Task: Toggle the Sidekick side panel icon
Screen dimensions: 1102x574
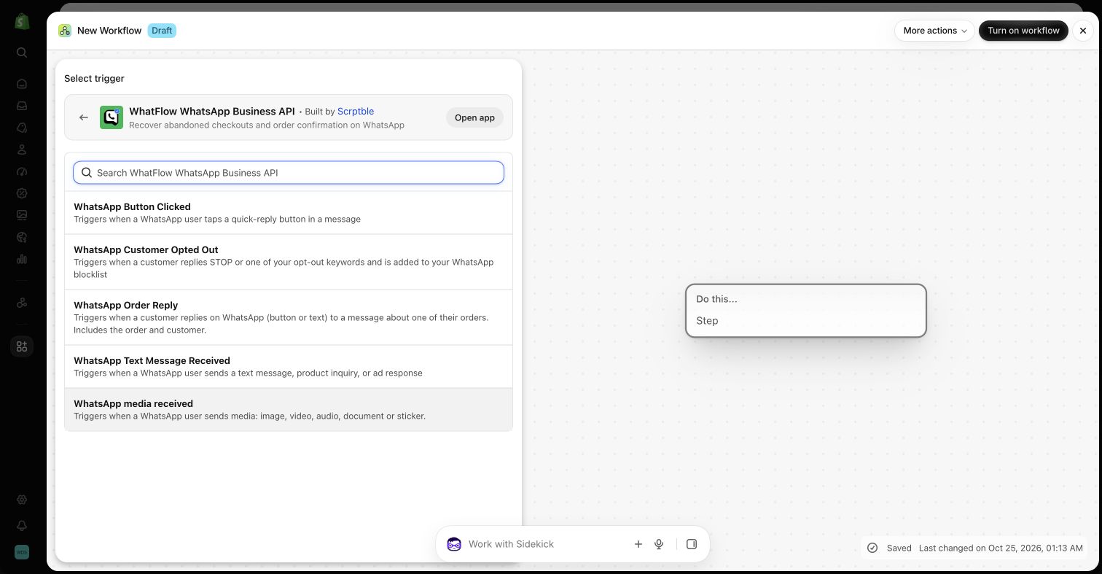Action: coord(692,544)
